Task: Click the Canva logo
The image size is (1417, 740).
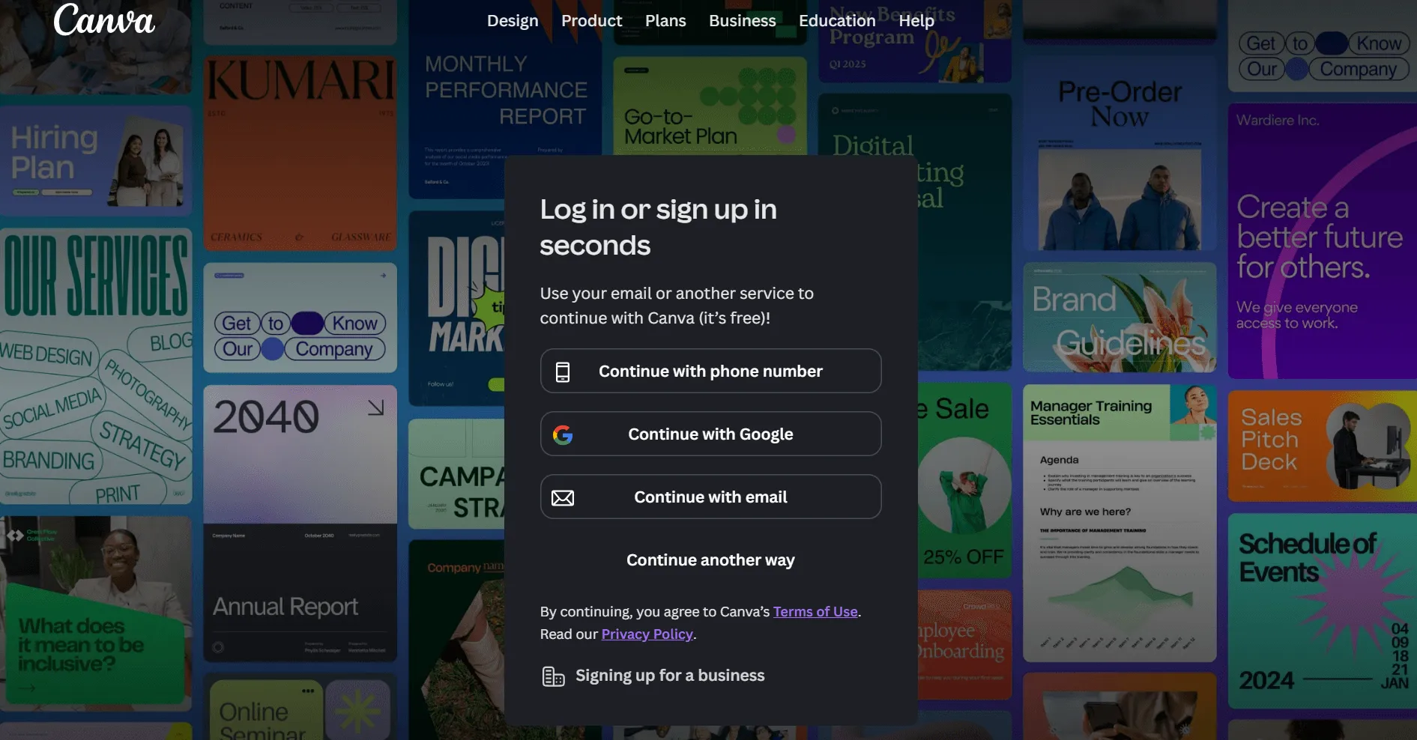Action: 104,20
